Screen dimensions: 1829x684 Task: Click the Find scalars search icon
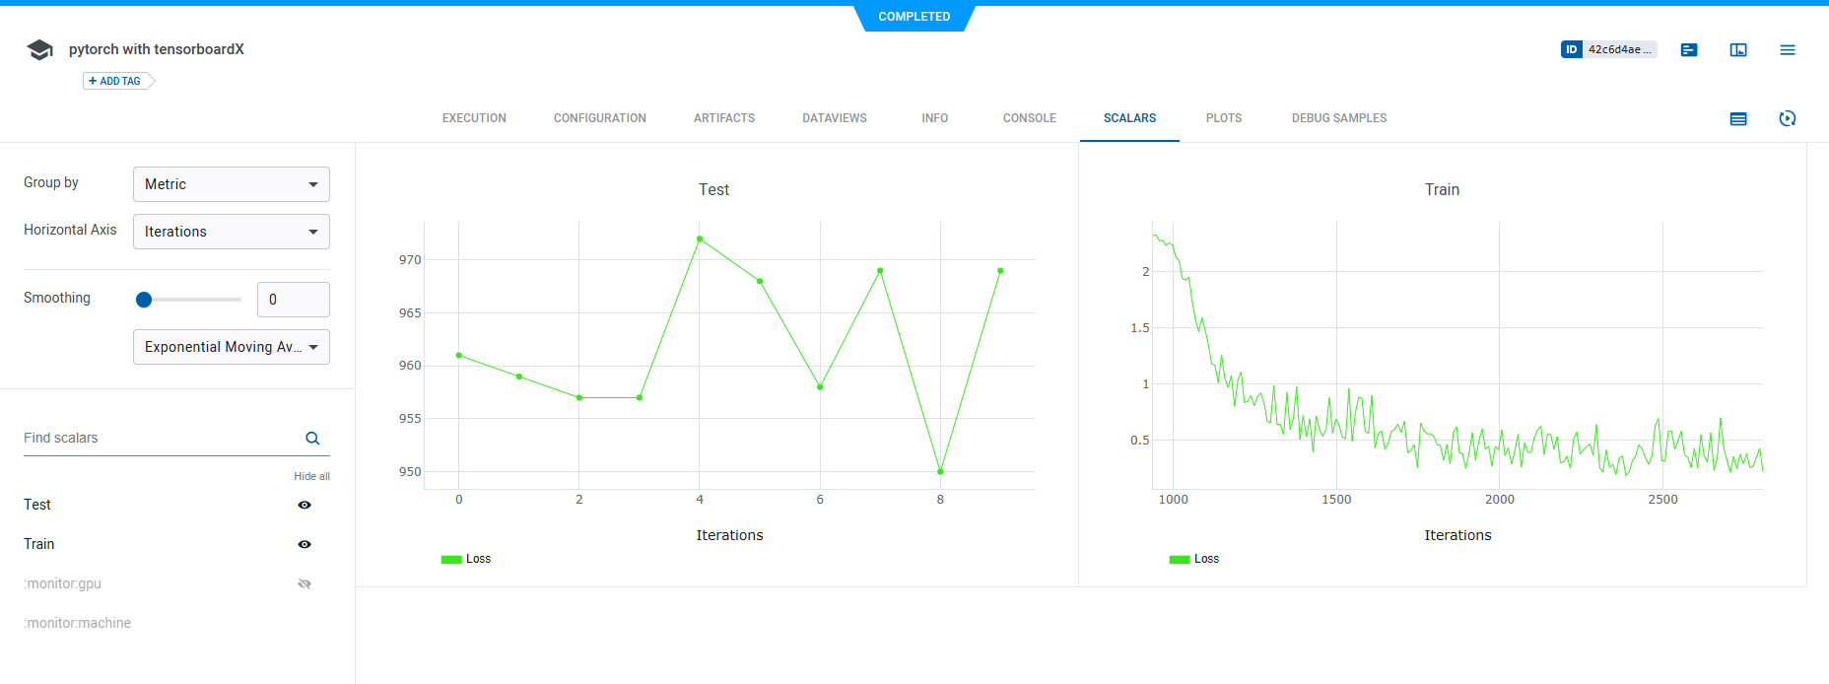pyautogui.click(x=312, y=439)
